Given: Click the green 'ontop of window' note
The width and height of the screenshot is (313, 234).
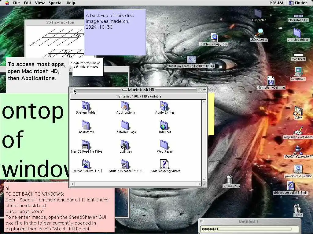Looking at the screenshot, I should point(34,136).
